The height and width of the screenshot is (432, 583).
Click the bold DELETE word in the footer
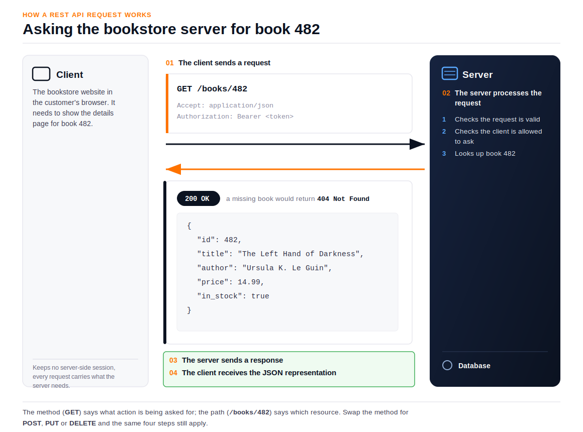tap(82, 423)
